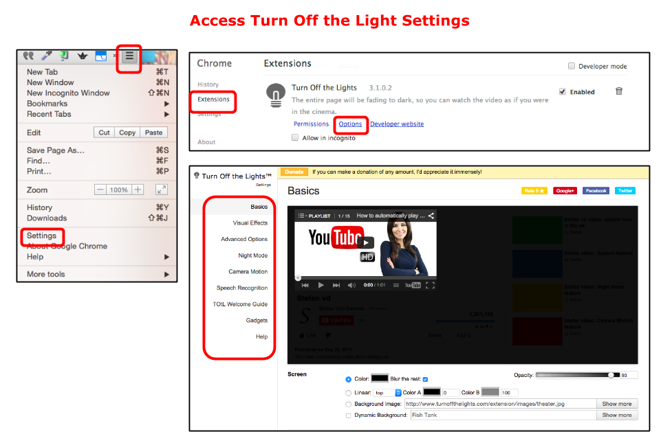Image resolution: width=661 pixels, height=445 pixels.
Task: Click the Color black swatch
Action: tap(380, 378)
